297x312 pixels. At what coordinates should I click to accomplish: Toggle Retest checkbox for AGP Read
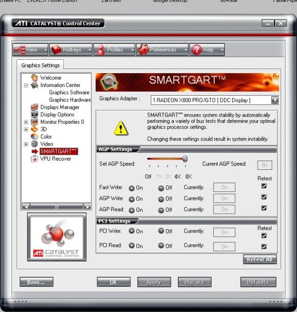pos(264,208)
